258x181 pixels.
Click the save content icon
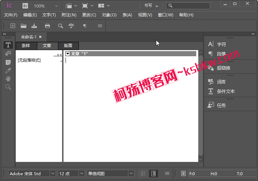point(34,26)
